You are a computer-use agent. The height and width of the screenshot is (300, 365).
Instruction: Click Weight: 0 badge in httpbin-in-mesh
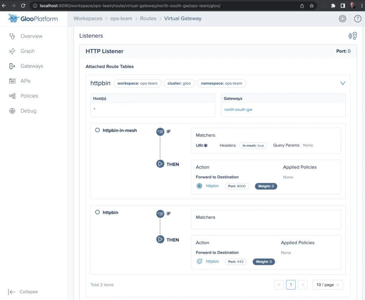coord(266,186)
